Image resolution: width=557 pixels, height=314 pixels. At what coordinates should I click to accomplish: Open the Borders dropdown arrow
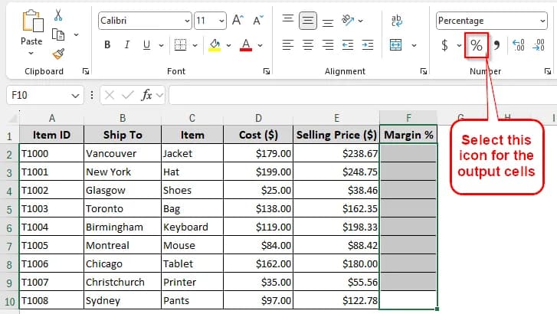pyautogui.click(x=195, y=45)
